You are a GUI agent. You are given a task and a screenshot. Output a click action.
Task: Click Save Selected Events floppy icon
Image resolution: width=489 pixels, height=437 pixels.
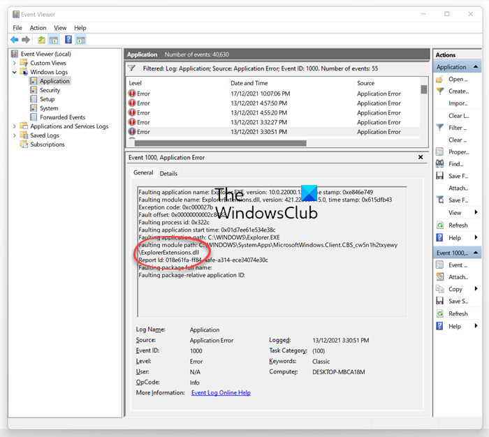pyautogui.click(x=439, y=301)
